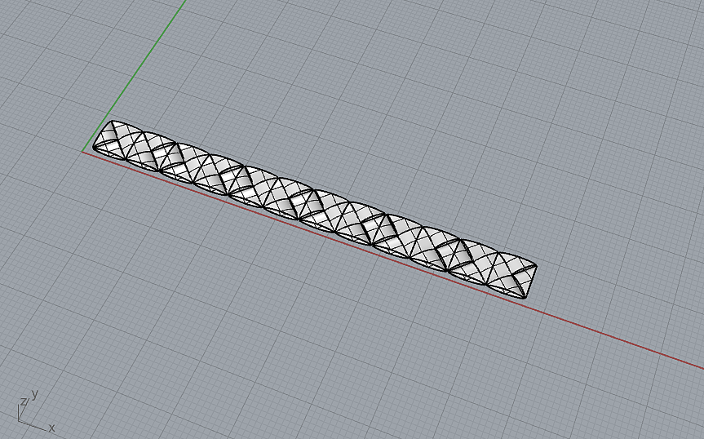The height and width of the screenshot is (439, 704).
Task: Click the world axis indicator icon
Action: [x=36, y=411]
